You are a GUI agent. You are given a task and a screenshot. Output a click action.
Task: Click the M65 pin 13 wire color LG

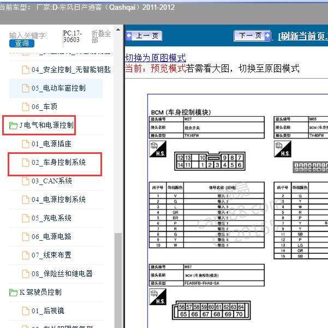300,245
